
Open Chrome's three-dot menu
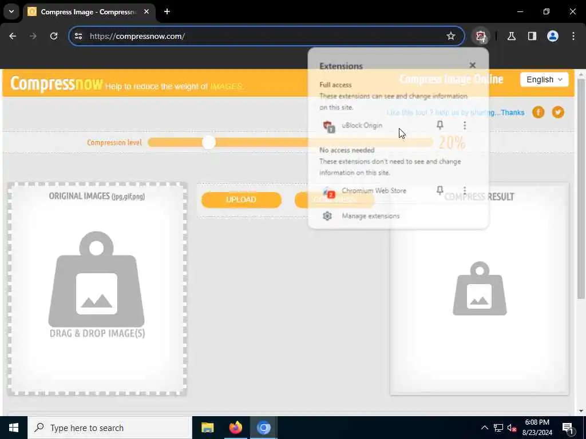point(573,36)
